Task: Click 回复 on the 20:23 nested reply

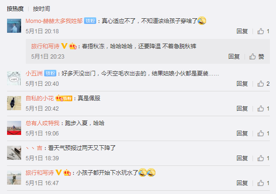Action: 234,57
